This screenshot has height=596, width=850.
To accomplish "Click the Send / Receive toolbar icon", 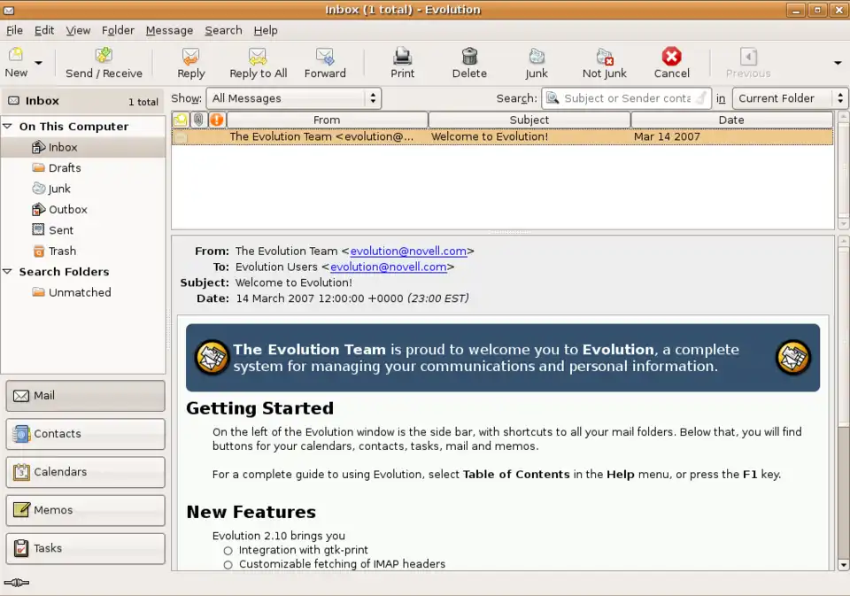I will 104,57.
